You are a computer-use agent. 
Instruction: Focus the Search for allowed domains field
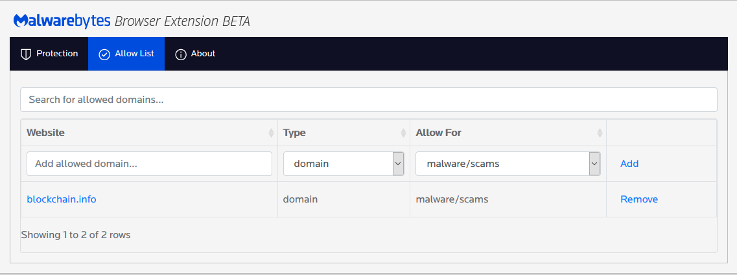pyautogui.click(x=369, y=100)
